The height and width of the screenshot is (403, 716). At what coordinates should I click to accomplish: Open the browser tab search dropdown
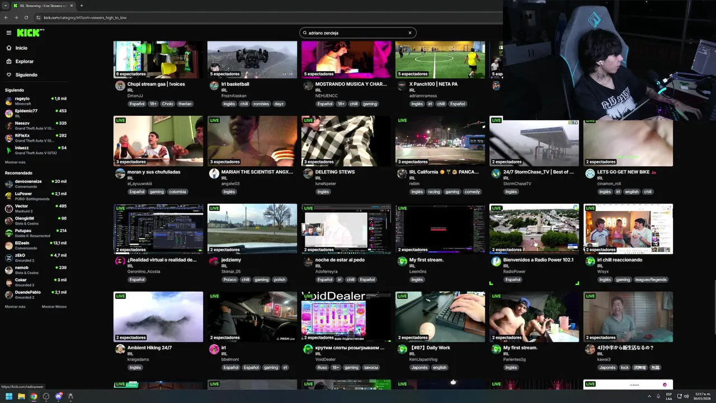click(x=6, y=6)
